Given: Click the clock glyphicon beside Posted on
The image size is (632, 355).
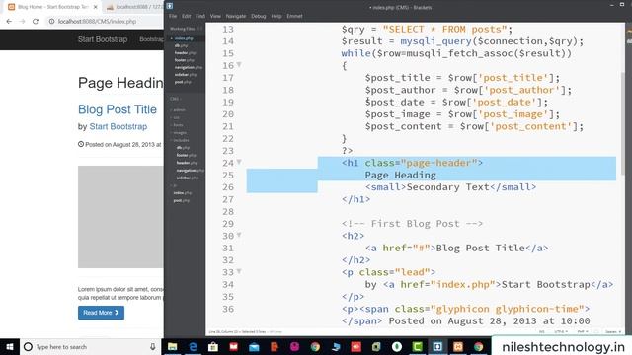Looking at the screenshot, I should [x=81, y=144].
